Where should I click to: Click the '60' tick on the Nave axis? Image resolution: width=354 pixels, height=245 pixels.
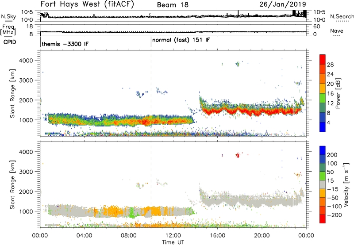[316, 27]
